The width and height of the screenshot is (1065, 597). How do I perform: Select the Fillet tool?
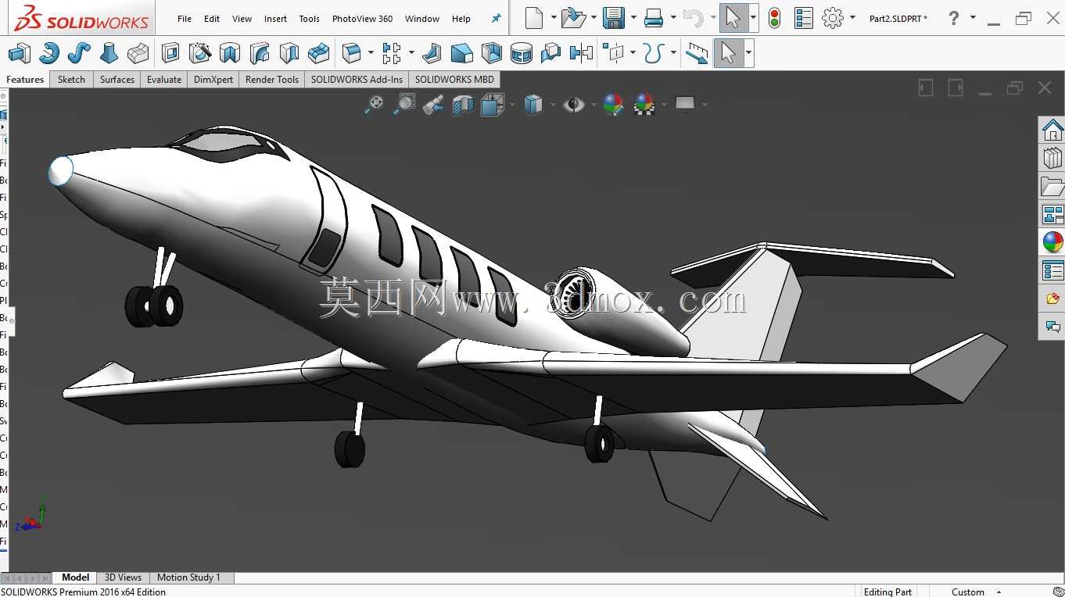[352, 53]
